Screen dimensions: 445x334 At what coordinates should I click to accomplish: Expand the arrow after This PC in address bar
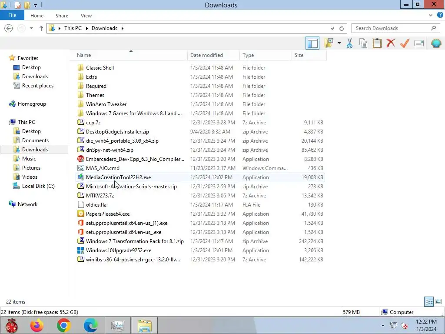86,28
